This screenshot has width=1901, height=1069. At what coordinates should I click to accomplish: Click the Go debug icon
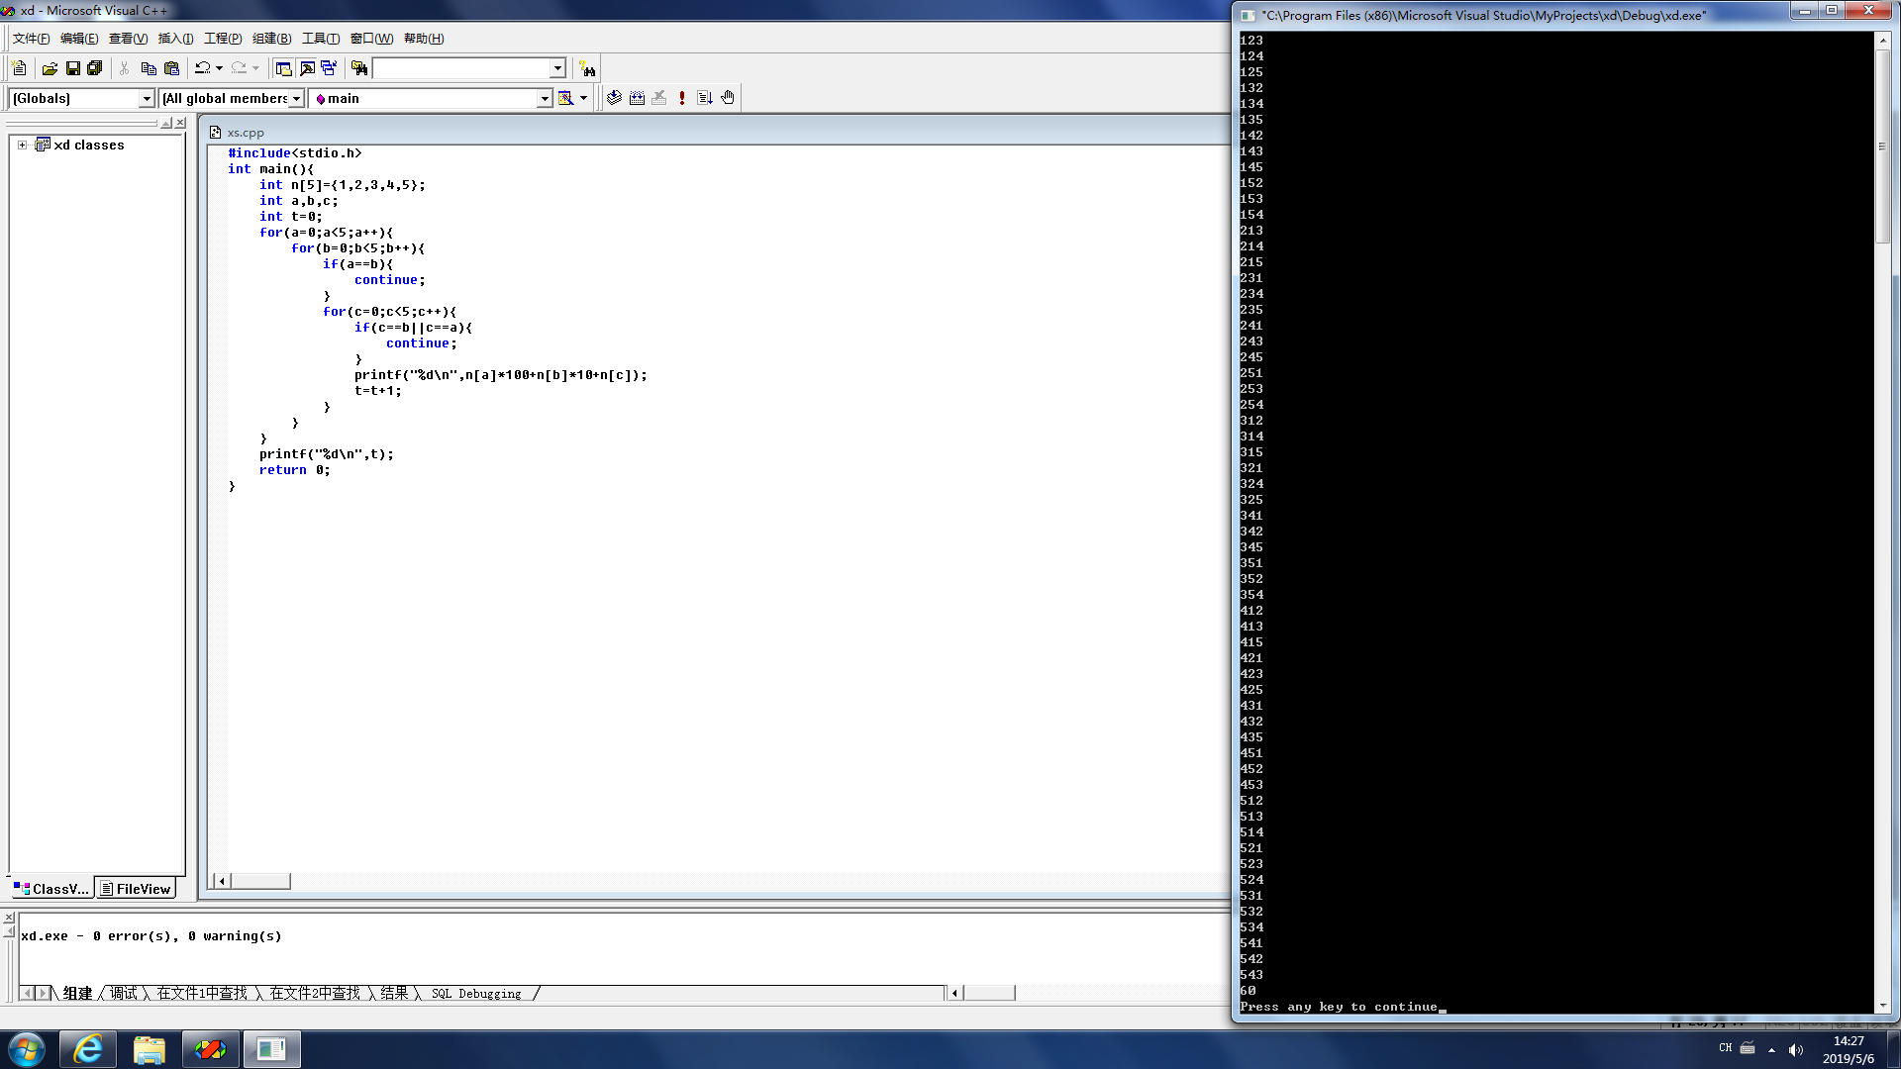(705, 98)
